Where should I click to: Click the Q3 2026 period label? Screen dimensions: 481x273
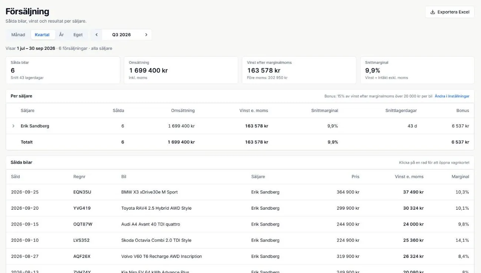click(x=121, y=35)
